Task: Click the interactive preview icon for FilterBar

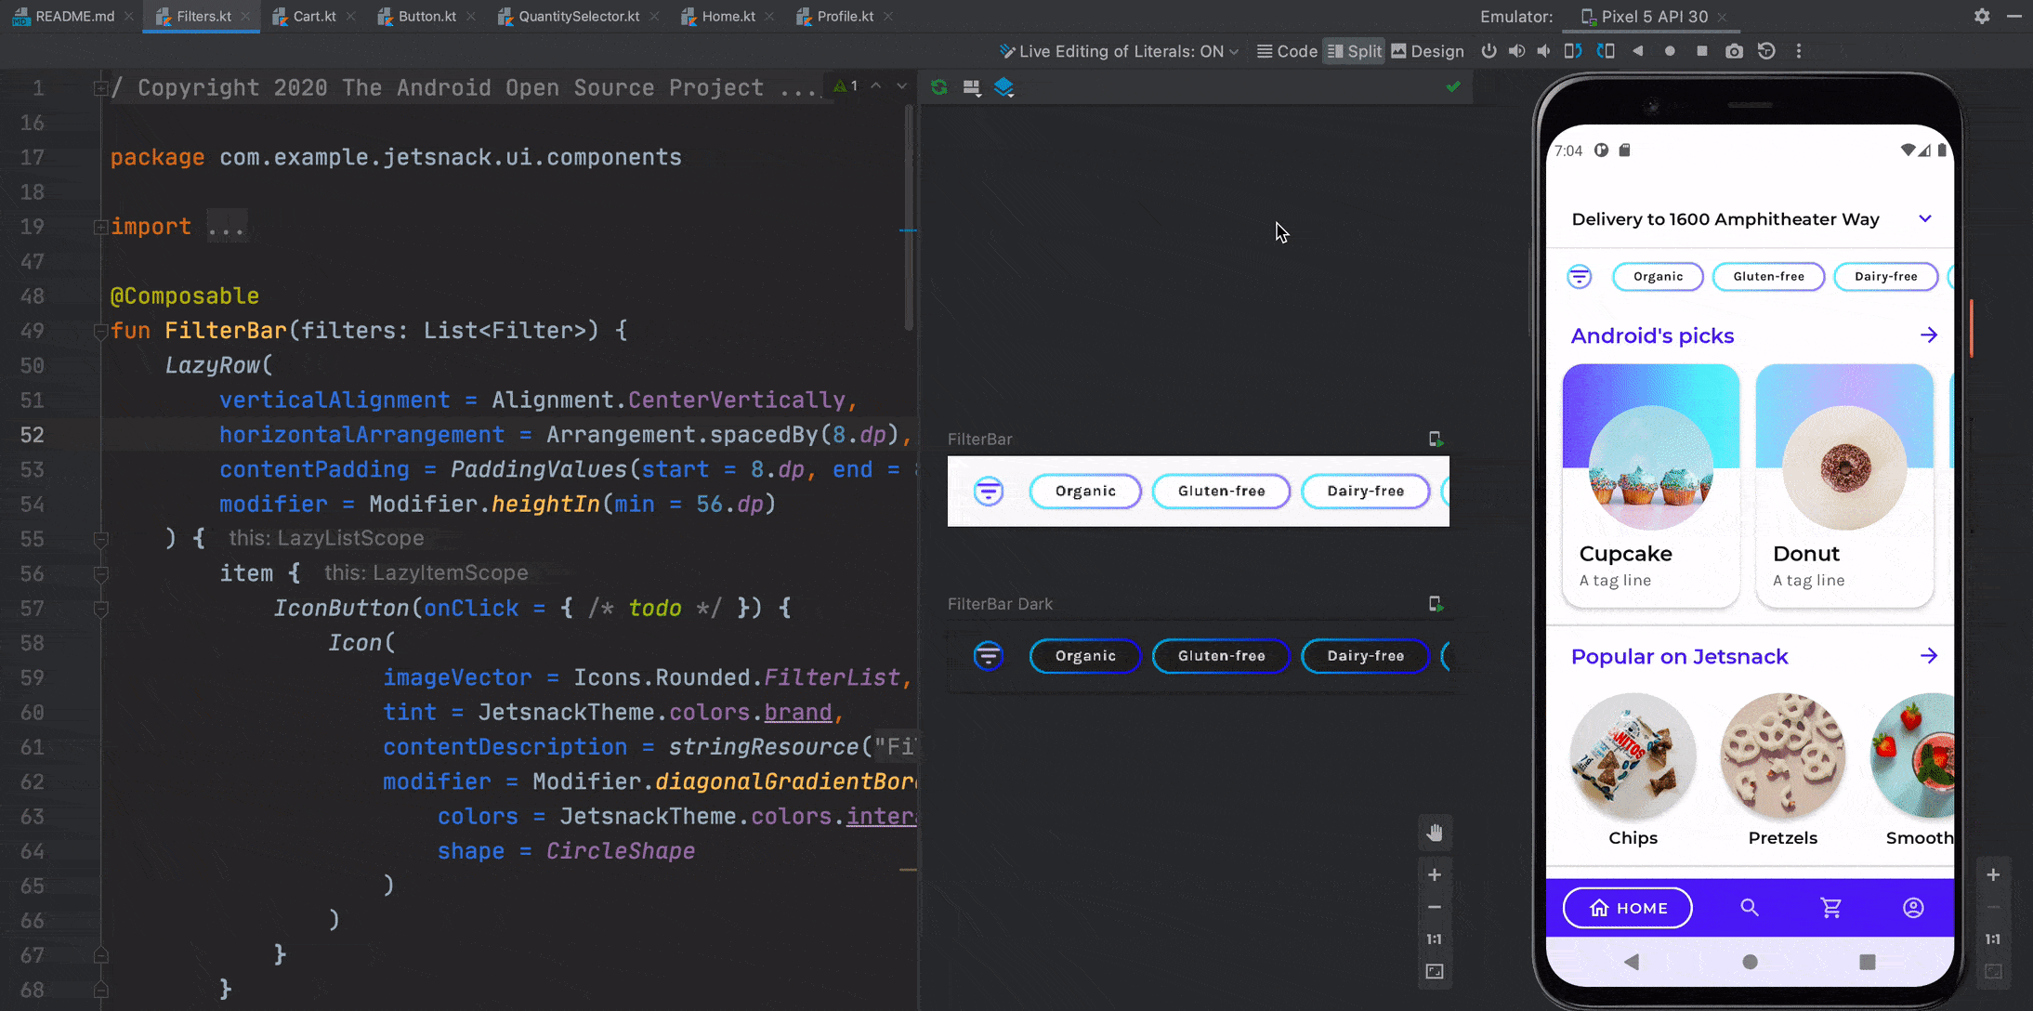Action: 1436,440
